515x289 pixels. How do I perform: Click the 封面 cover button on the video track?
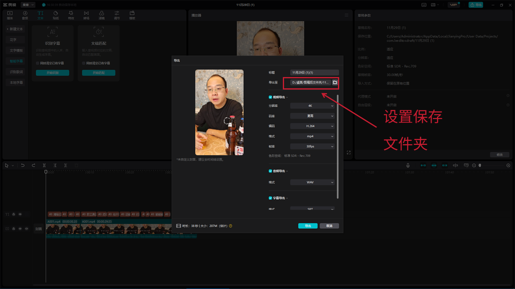(39, 229)
